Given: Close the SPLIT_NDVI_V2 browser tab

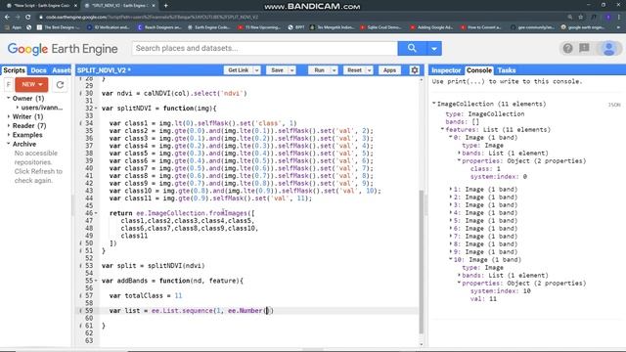Looking at the screenshot, I should pyautogui.click(x=154, y=6).
